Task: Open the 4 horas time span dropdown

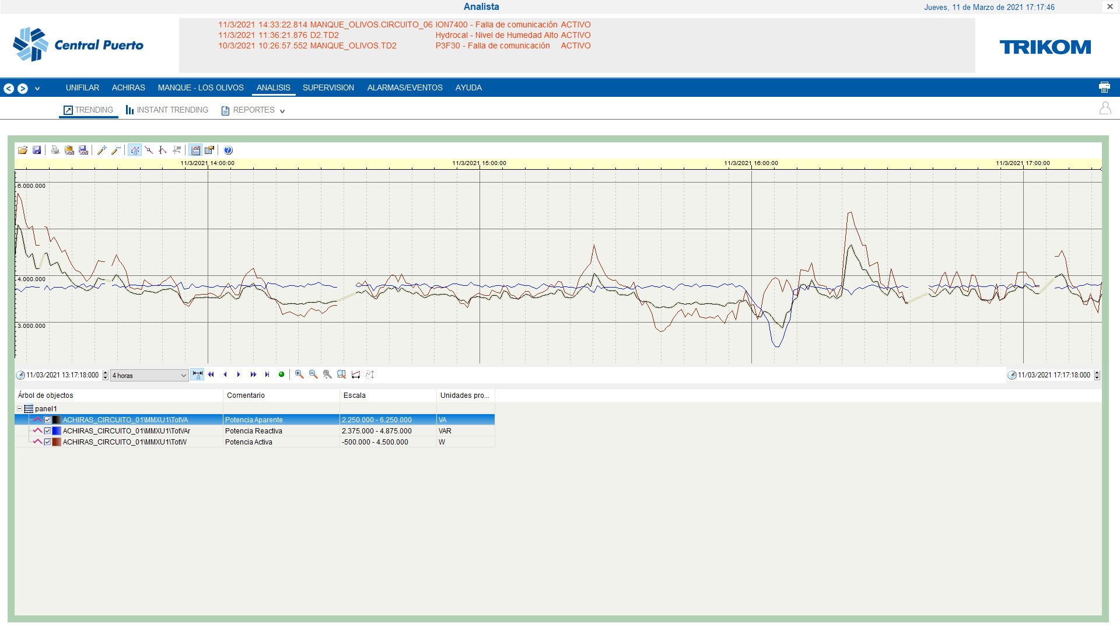Action: point(149,376)
